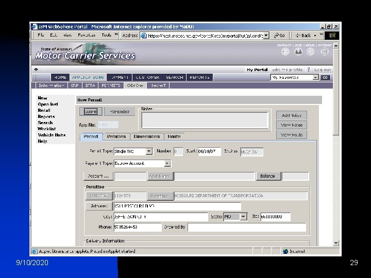Open the Payment Type dropdown
371x278 pixels.
click(167, 163)
